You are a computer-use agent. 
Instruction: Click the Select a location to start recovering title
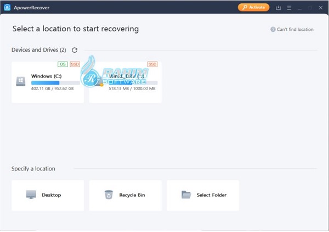(76, 29)
